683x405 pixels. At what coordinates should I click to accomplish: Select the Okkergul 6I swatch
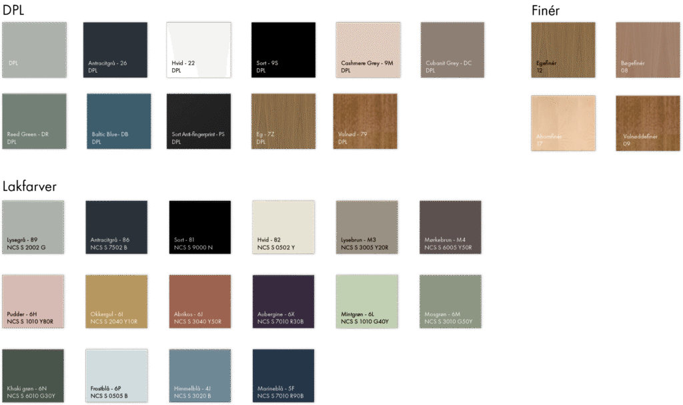tap(116, 302)
